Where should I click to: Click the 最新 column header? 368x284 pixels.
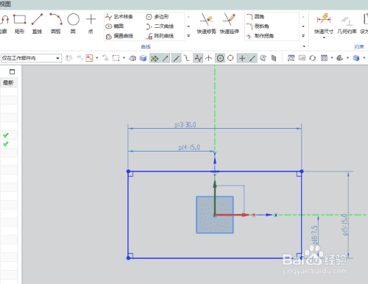[x=8, y=82]
